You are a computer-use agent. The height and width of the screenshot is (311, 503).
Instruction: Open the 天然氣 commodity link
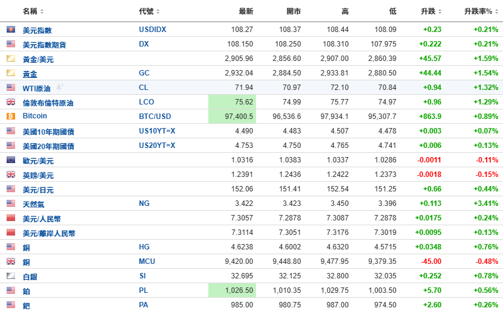[33, 204]
